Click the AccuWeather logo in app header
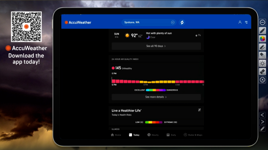Viewport: 268px width, 150px height. [x=78, y=22]
